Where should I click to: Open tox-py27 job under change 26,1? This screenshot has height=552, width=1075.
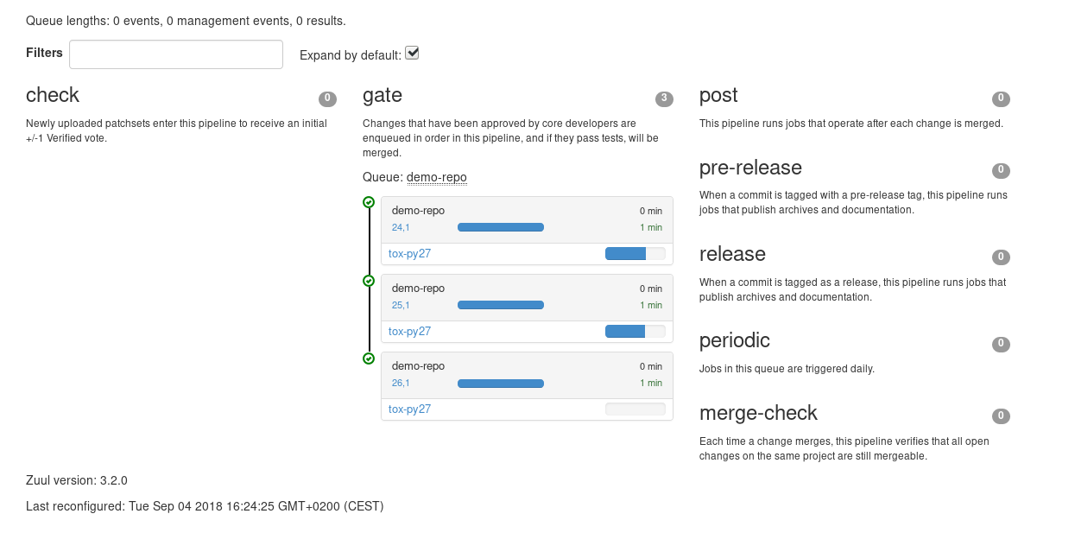pyautogui.click(x=409, y=409)
